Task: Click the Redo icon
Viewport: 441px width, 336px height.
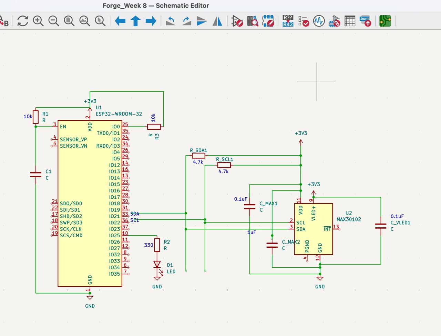Action: (186, 21)
